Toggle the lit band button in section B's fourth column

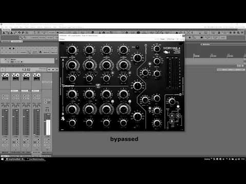click(130, 101)
